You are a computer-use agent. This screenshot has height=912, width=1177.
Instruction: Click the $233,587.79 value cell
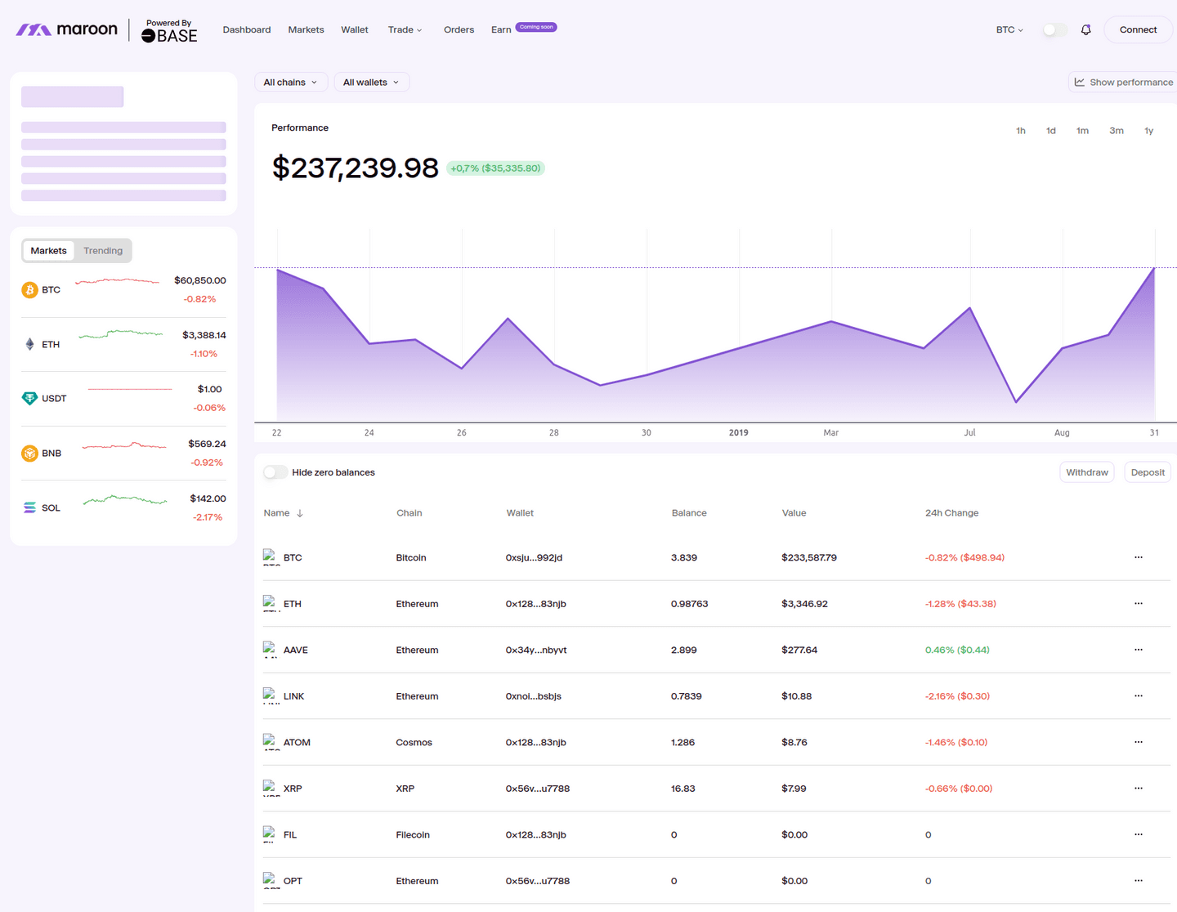point(809,557)
